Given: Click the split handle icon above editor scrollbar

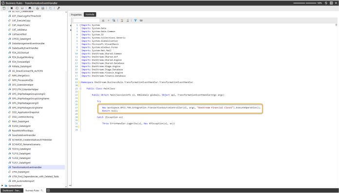Looking at the screenshot, I should coord(336,25).
